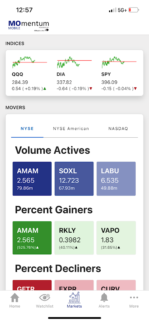Image resolution: width=149 pixels, height=322 pixels.
Task: Tap the Momentum Mobile logo
Action: click(29, 25)
